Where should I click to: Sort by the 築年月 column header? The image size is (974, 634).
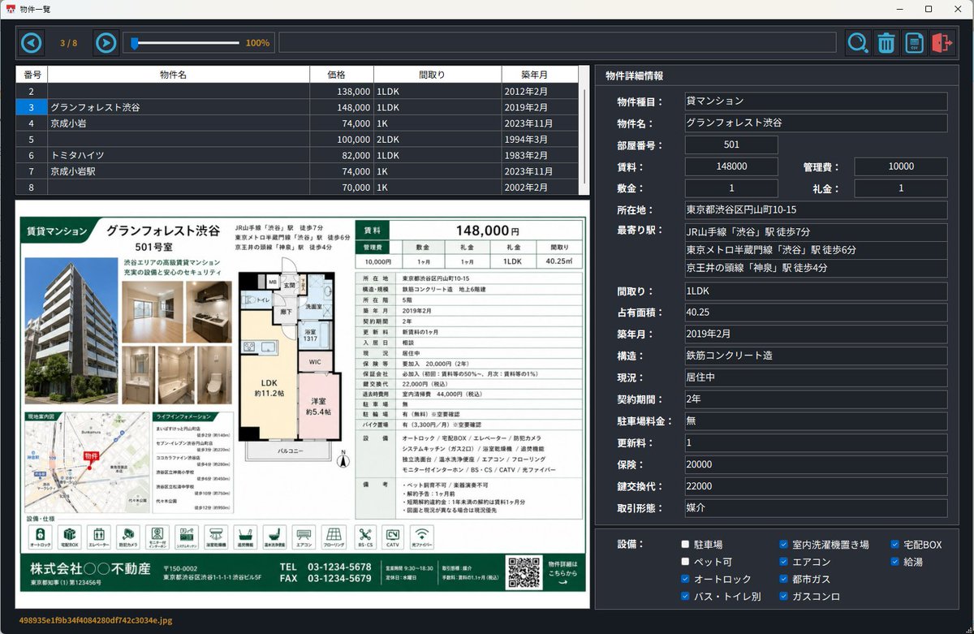pyautogui.click(x=540, y=75)
